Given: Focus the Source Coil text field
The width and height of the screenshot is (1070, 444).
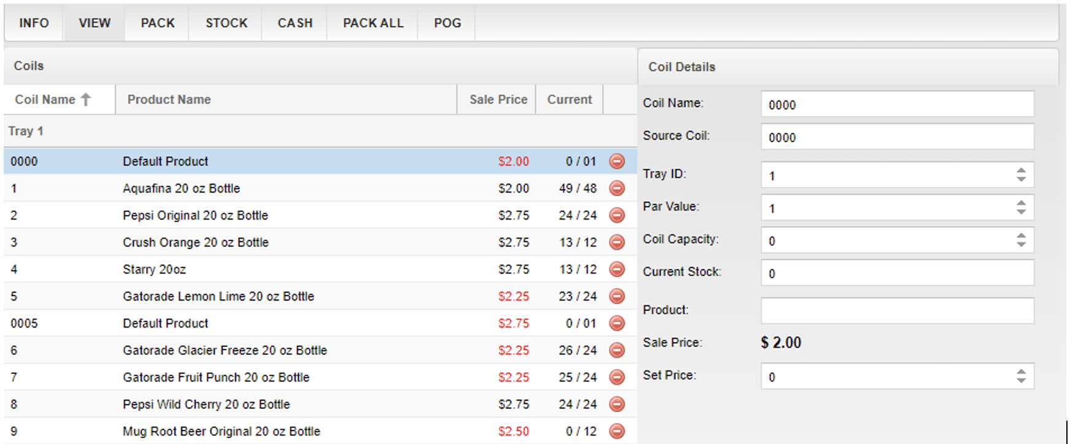Looking at the screenshot, I should coord(898,137).
